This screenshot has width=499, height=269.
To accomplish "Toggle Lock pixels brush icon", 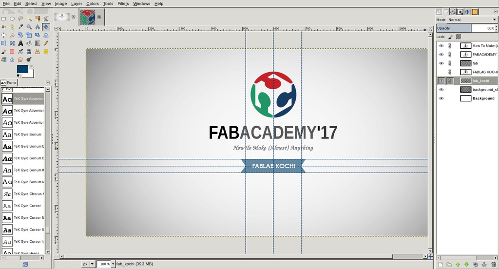I will pyautogui.click(x=451, y=37).
